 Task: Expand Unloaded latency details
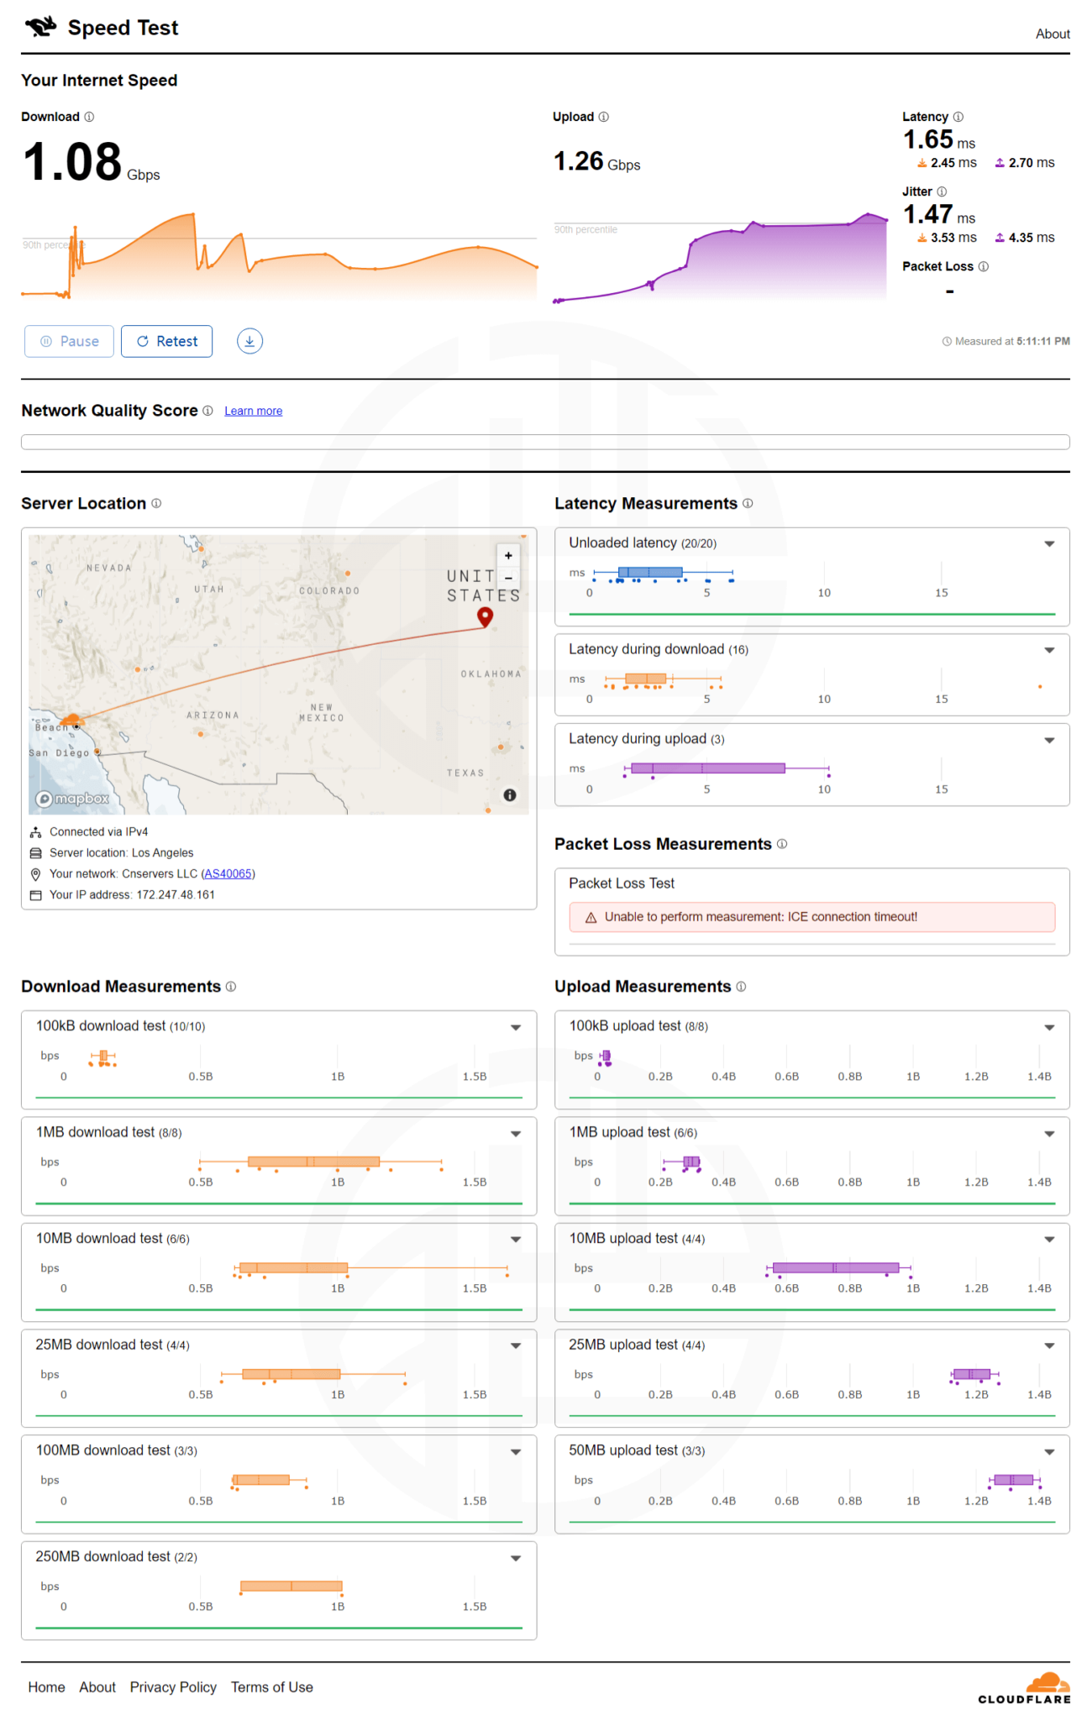pyautogui.click(x=1049, y=544)
